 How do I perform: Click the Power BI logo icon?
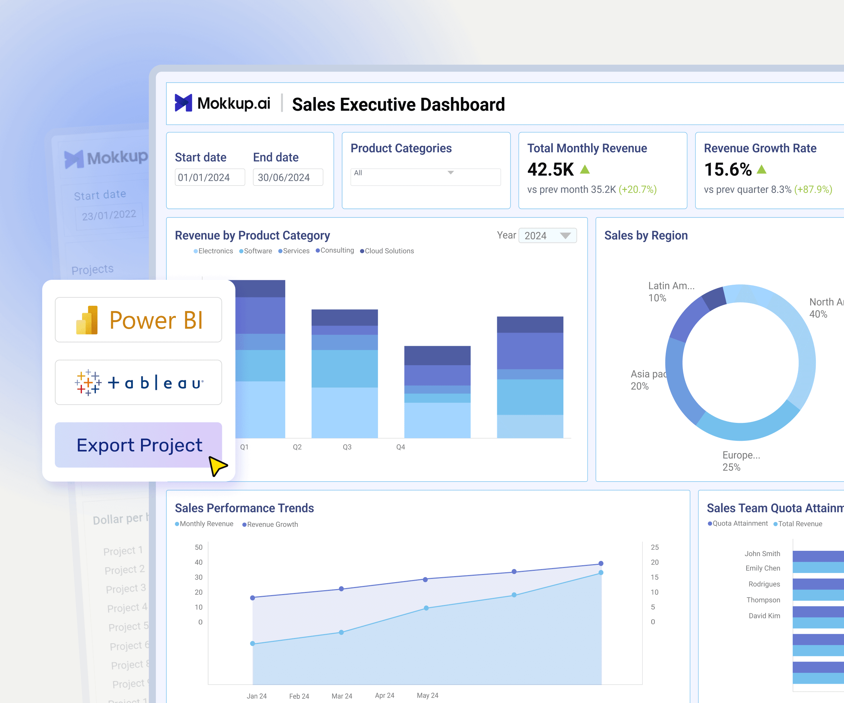87,320
